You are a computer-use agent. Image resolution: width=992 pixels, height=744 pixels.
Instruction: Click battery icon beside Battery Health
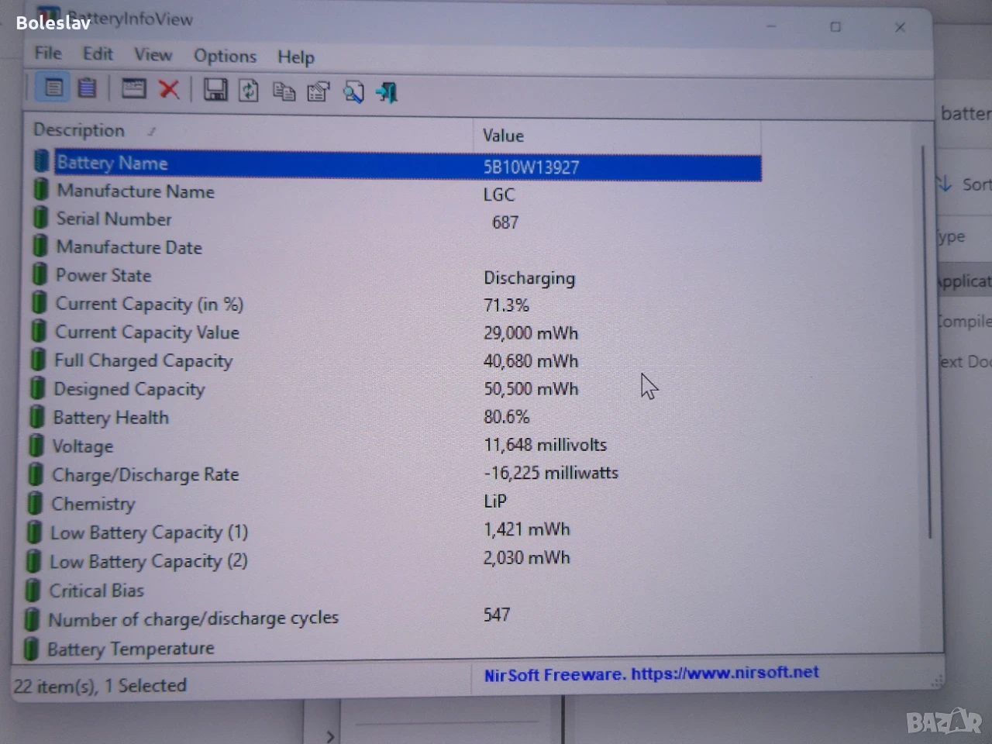pyautogui.click(x=36, y=417)
